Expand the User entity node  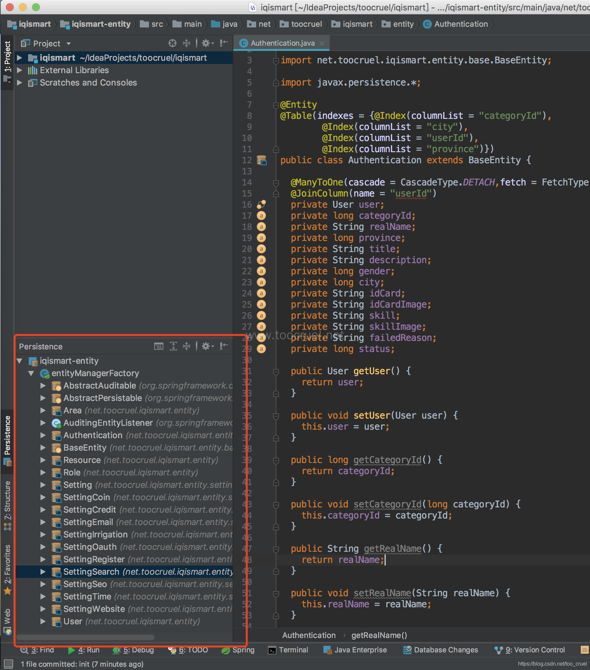(x=43, y=621)
